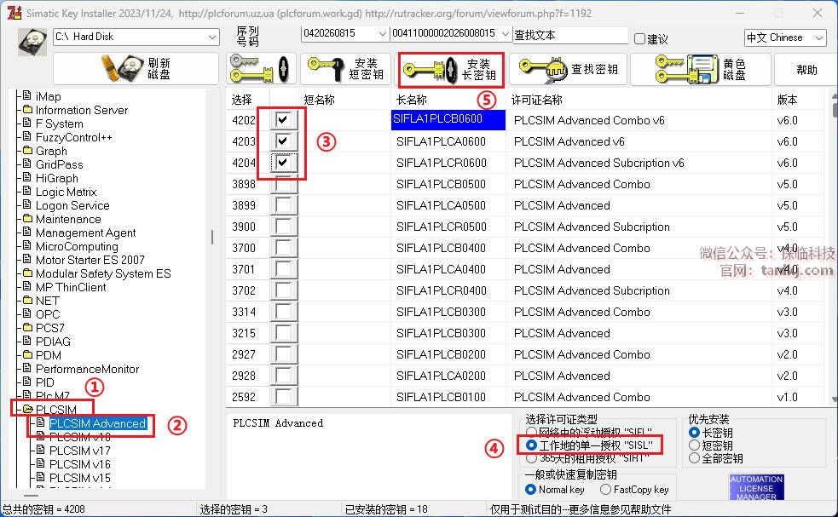838x517 pixels.
Task: Click the application title bar icon
Action: [x=14, y=13]
